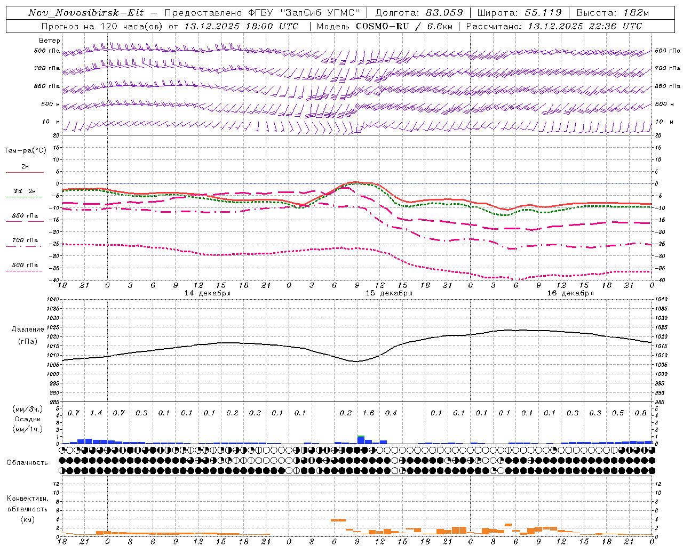Screen dimensions: 683x546
Task: Click the 0.8 precipitation value
Action: pos(641,413)
